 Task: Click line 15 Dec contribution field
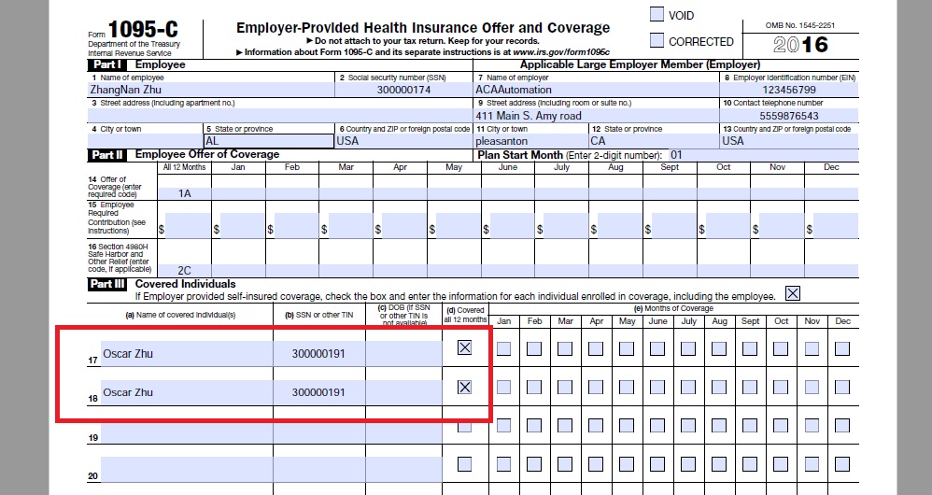(x=836, y=226)
